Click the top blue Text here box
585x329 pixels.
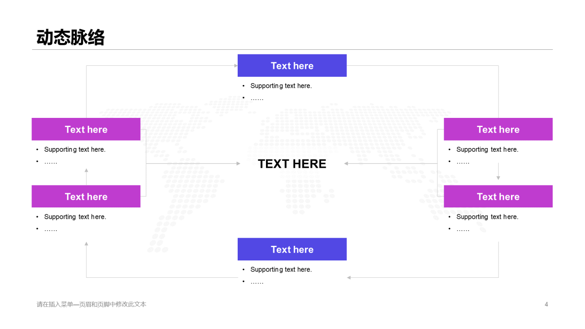(x=292, y=65)
